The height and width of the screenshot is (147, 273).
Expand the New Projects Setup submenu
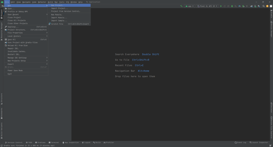26,61
